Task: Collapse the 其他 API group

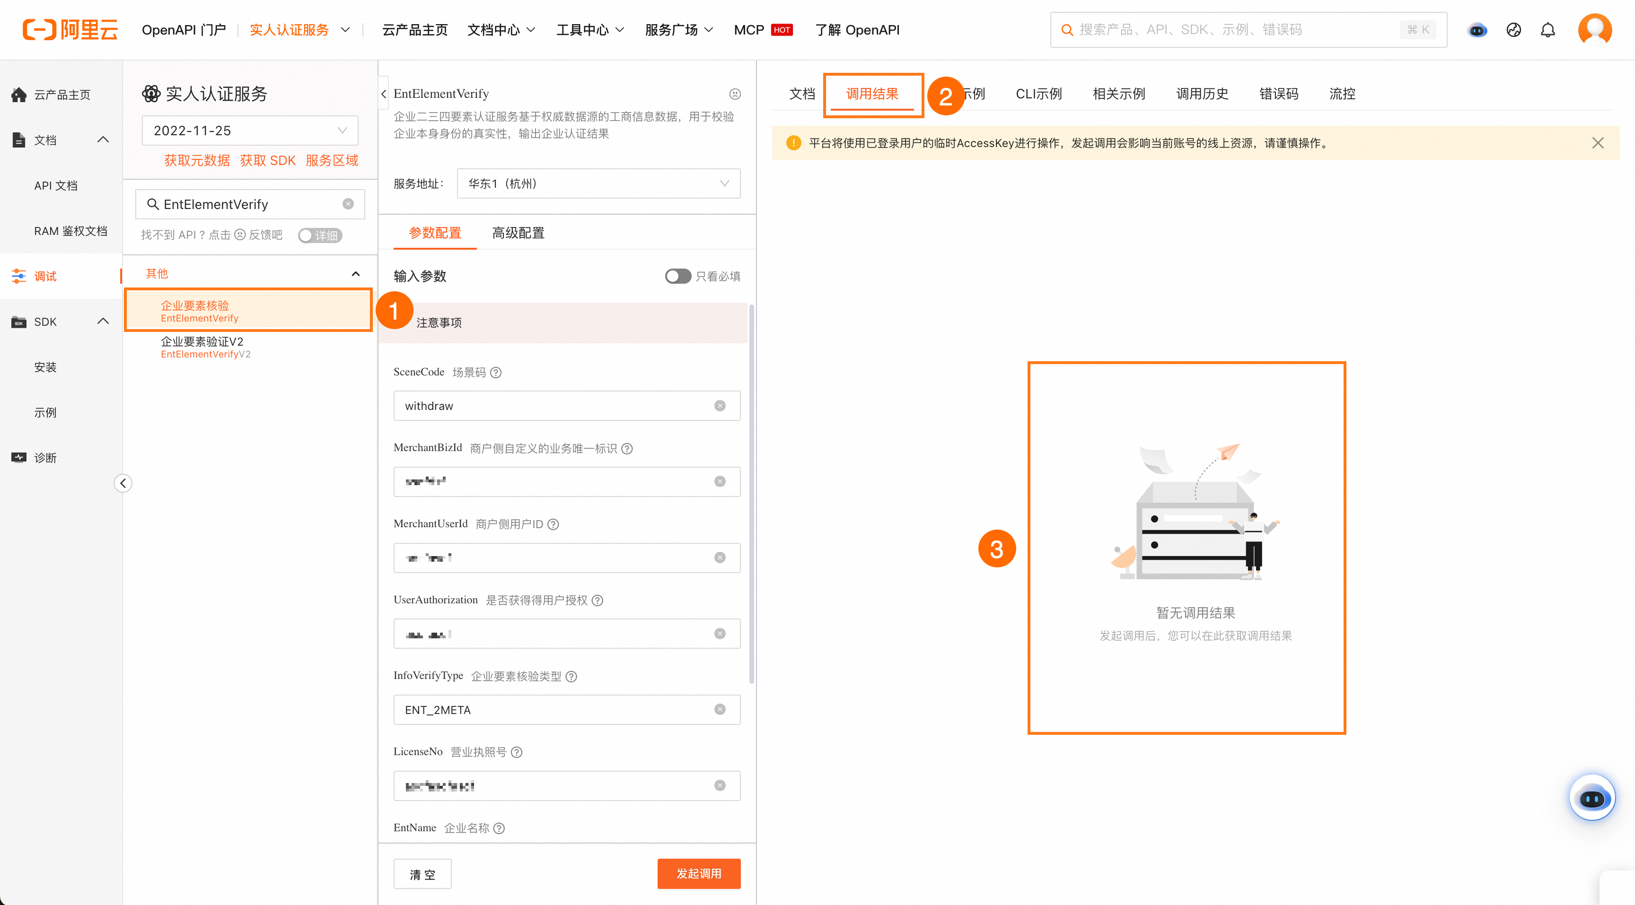Action: [355, 274]
